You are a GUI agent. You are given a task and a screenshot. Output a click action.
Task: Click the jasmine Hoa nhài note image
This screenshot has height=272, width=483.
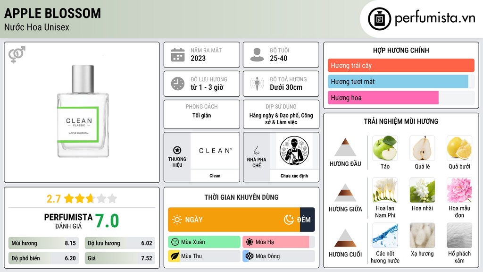[x=422, y=190]
